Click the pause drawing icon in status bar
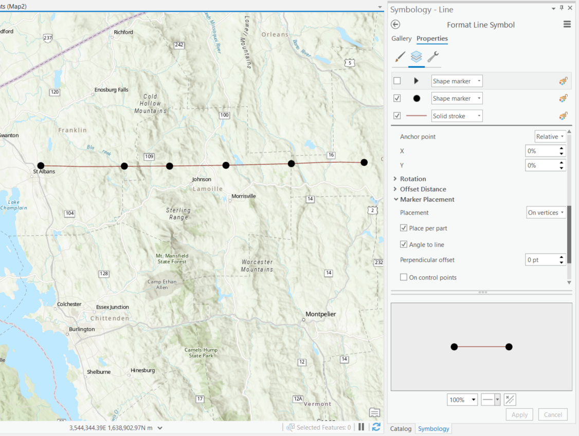This screenshot has width=579, height=436. (x=361, y=427)
